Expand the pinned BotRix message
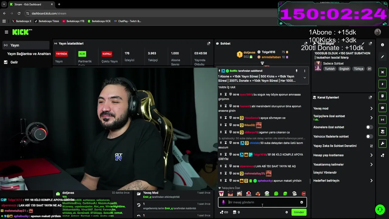 click(x=305, y=78)
